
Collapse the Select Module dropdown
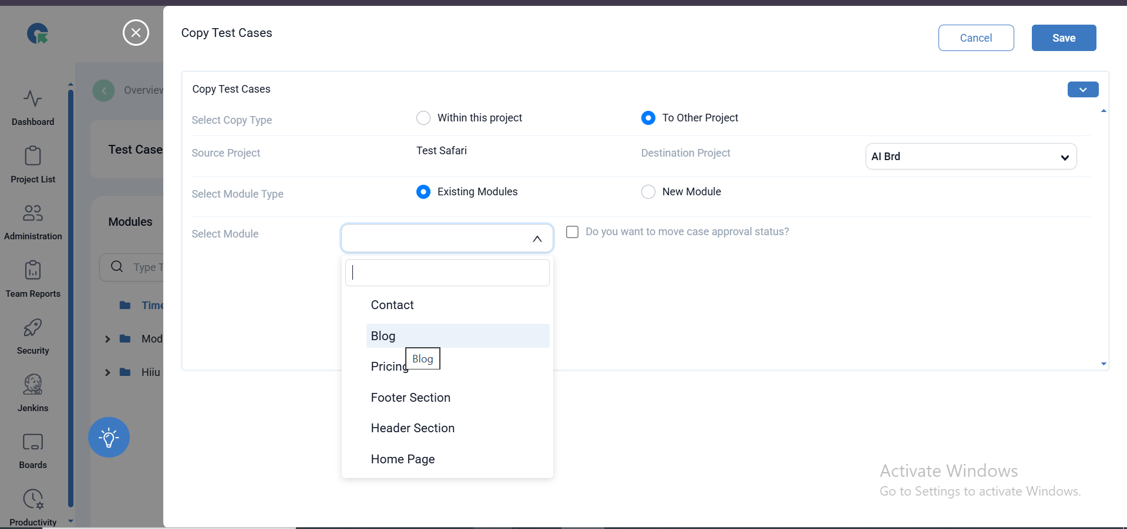[x=537, y=239]
